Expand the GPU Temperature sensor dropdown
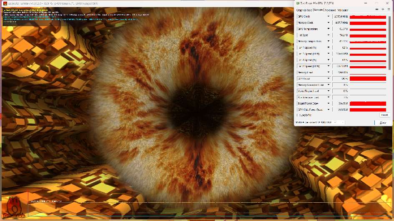 (x=329, y=29)
